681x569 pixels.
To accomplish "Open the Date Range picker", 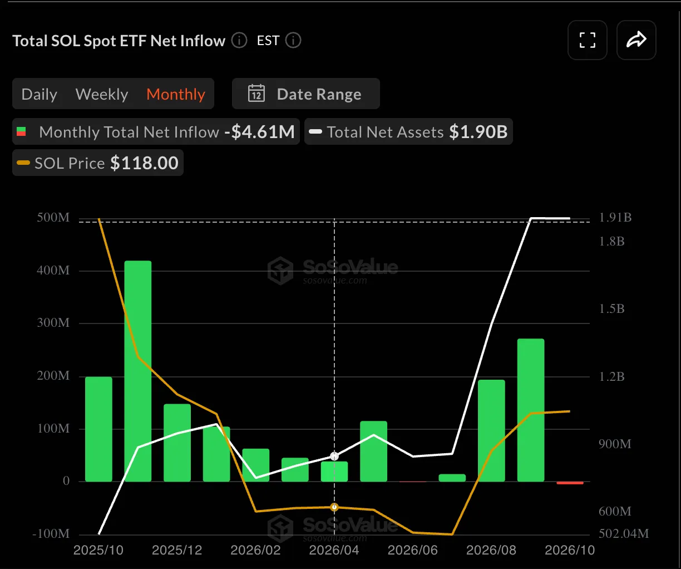I will pos(306,94).
